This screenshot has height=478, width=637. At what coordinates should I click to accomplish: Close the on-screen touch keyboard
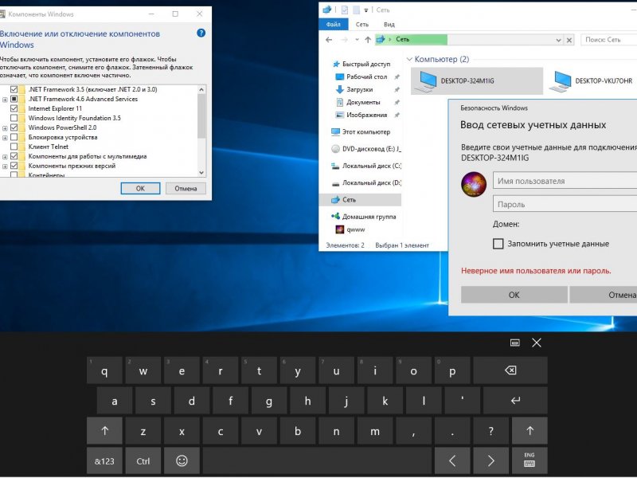click(x=537, y=343)
